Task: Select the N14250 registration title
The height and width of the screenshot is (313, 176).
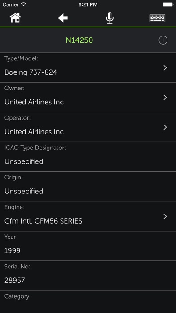Action: pyautogui.click(x=79, y=40)
